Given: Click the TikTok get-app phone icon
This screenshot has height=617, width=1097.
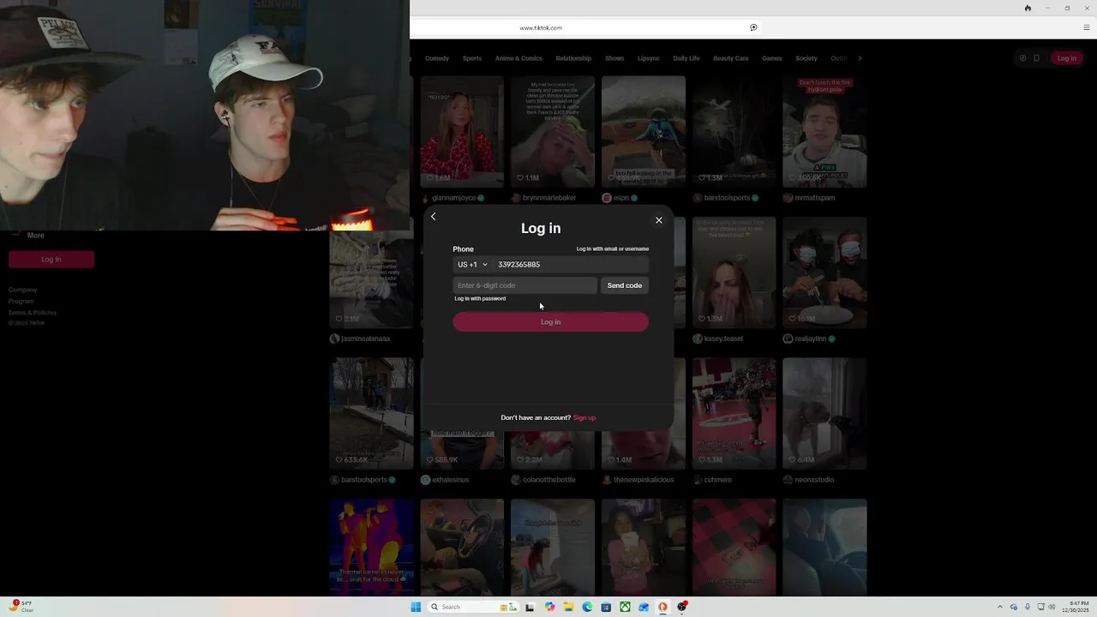Looking at the screenshot, I should (1036, 58).
